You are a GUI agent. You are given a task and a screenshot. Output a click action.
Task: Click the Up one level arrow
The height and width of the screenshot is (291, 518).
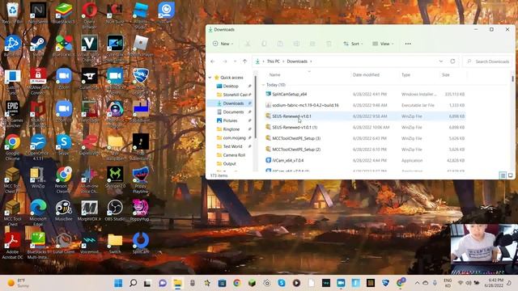[x=244, y=61]
